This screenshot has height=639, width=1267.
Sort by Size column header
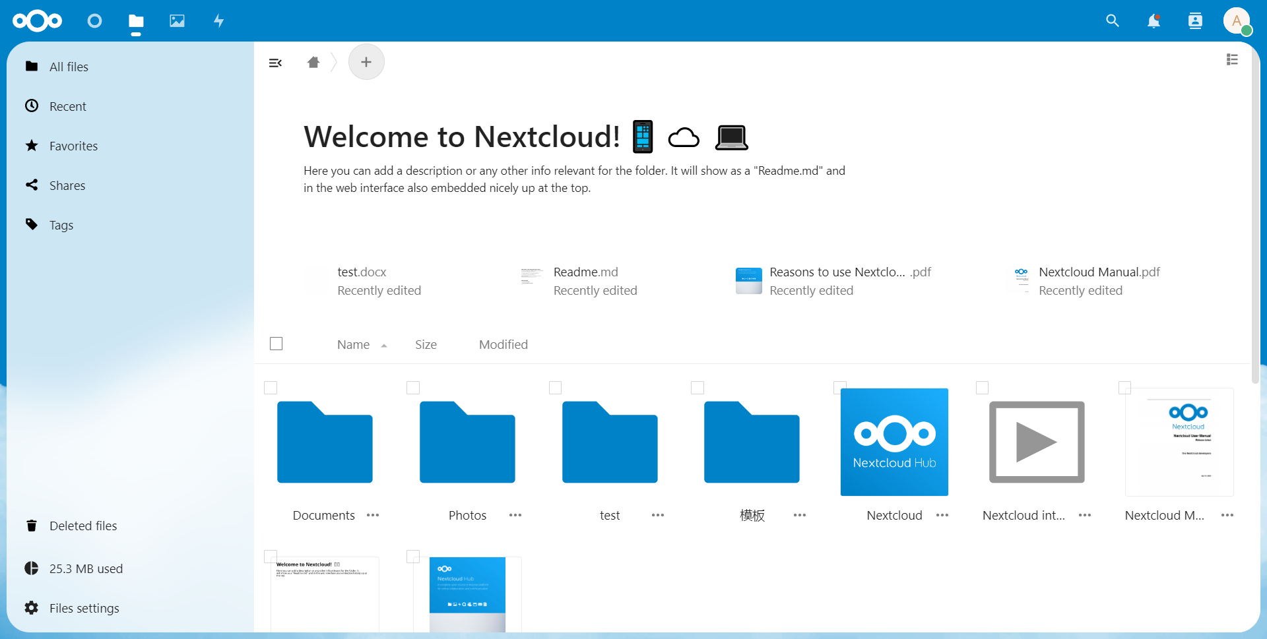pyautogui.click(x=426, y=344)
